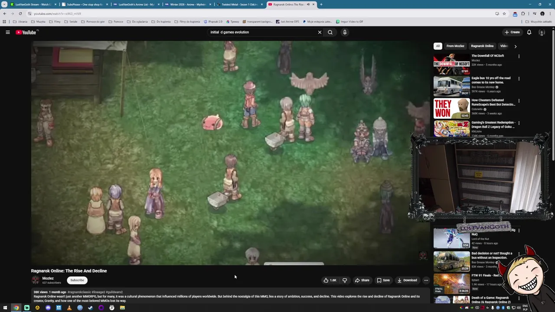
Task: Open the Seriale bookmarks folder
Action: point(71,22)
